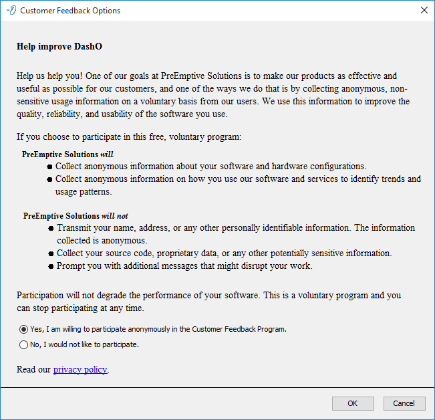
Task: Click bullet beside 'Transmit your name, address'
Action: [51, 228]
